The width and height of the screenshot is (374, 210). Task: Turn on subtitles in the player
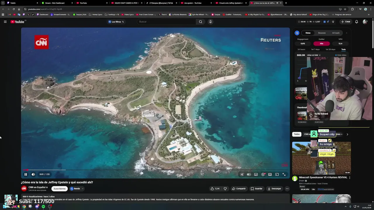(x=256, y=174)
